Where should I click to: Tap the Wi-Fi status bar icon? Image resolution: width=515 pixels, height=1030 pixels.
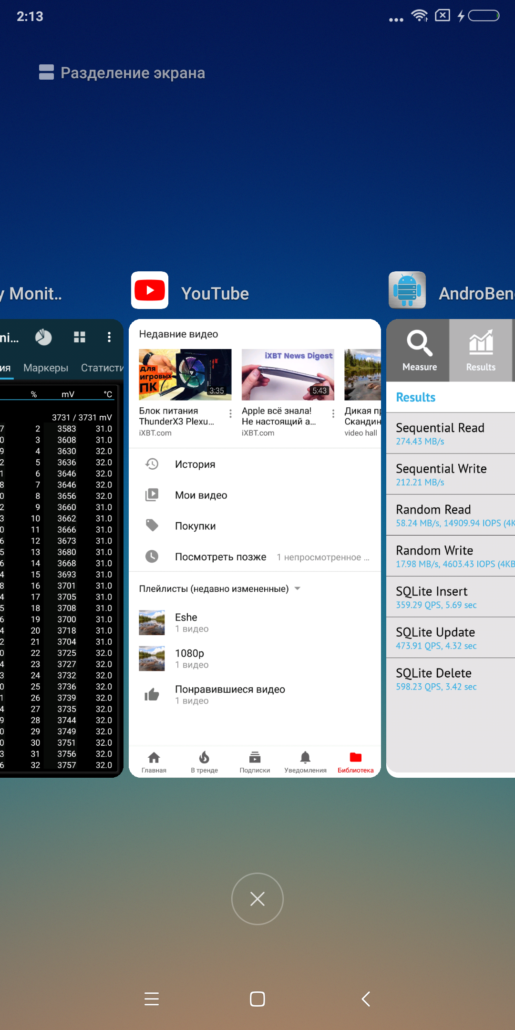[420, 16]
